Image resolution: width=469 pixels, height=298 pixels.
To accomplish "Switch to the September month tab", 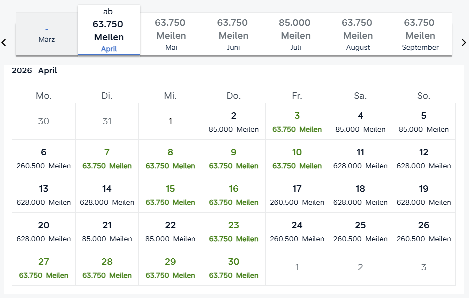I will point(420,35).
